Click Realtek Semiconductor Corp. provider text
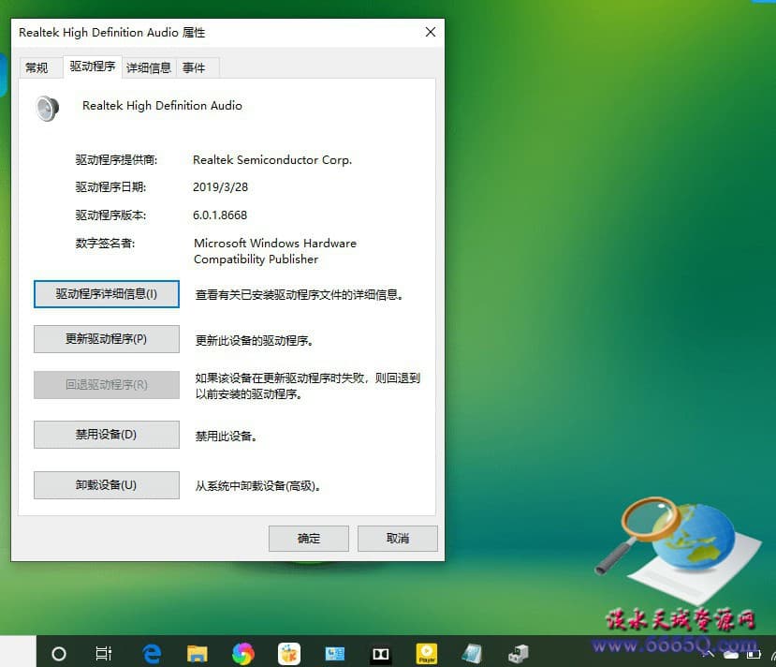 [272, 160]
